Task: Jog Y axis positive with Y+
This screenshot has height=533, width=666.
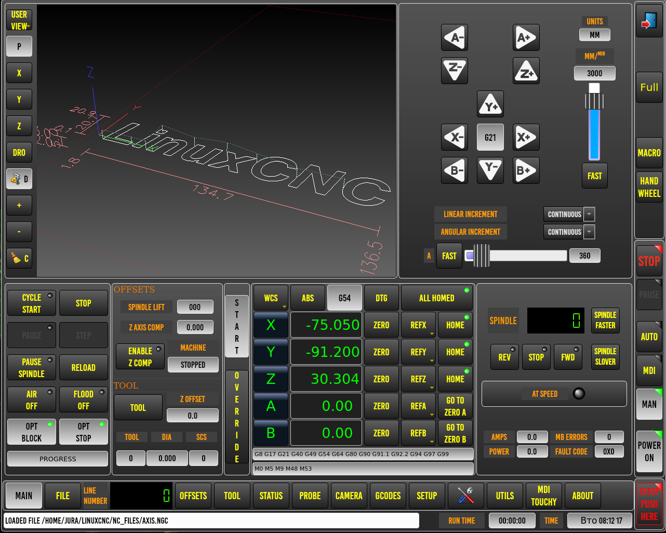Action: point(490,104)
